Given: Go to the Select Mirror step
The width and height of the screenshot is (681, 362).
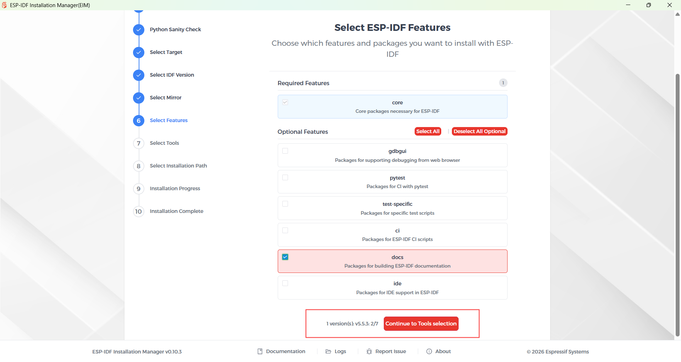Looking at the screenshot, I should [166, 98].
